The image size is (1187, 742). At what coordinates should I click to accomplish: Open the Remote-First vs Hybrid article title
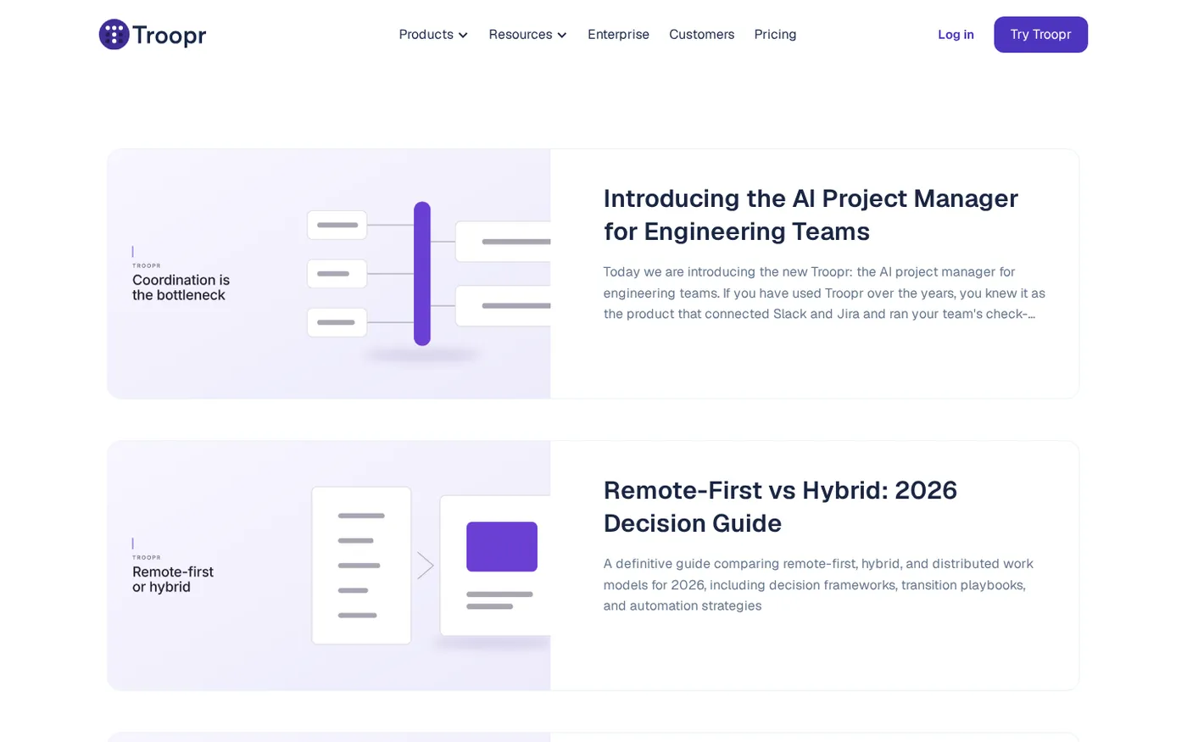point(780,506)
